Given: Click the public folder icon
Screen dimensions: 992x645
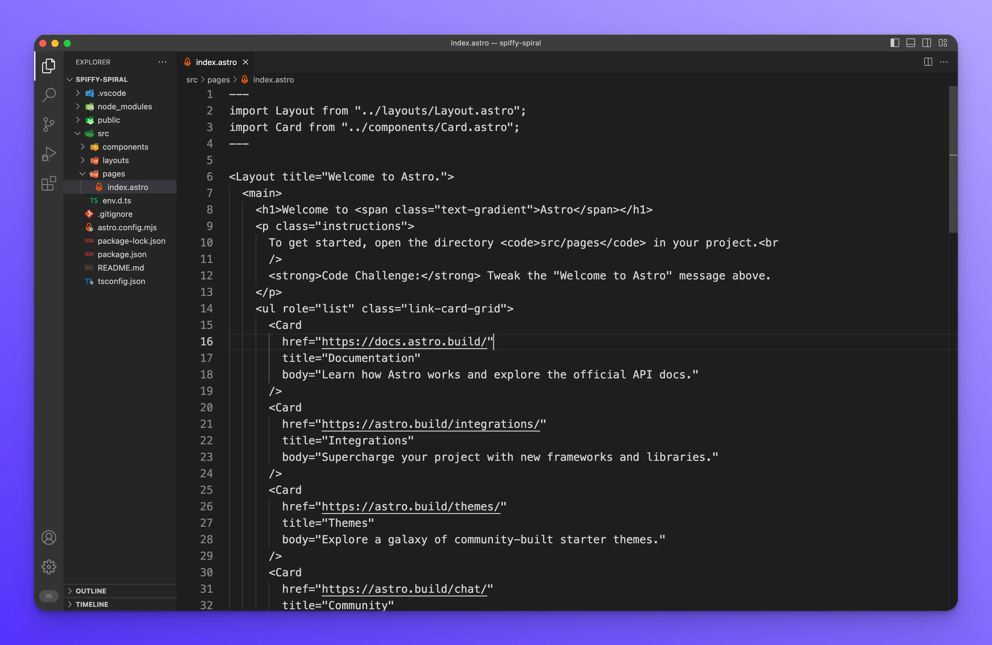Looking at the screenshot, I should [x=89, y=120].
